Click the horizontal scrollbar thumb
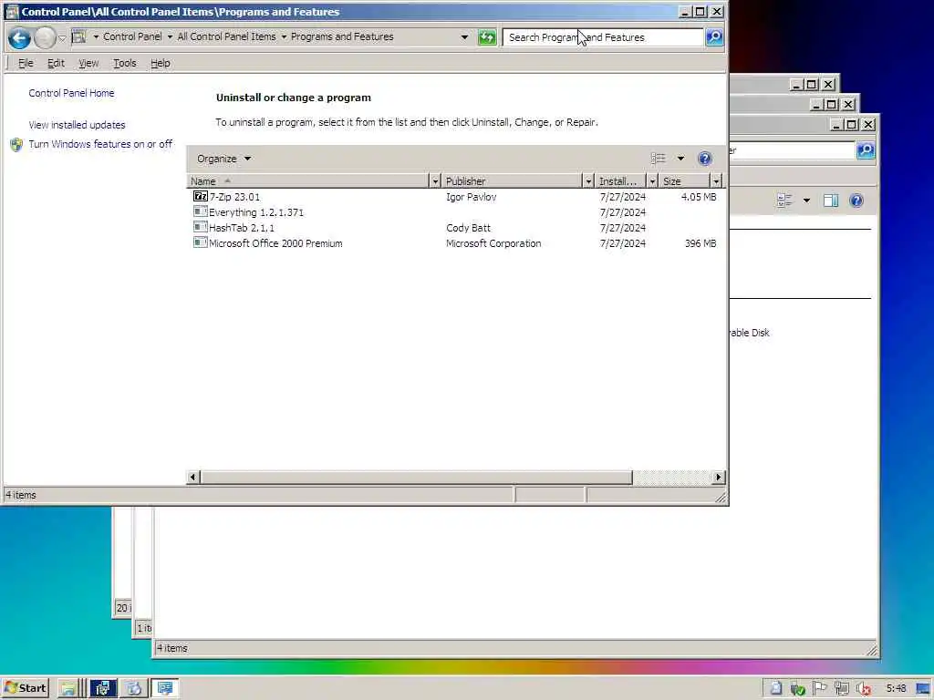The height and width of the screenshot is (700, 934). (x=416, y=478)
